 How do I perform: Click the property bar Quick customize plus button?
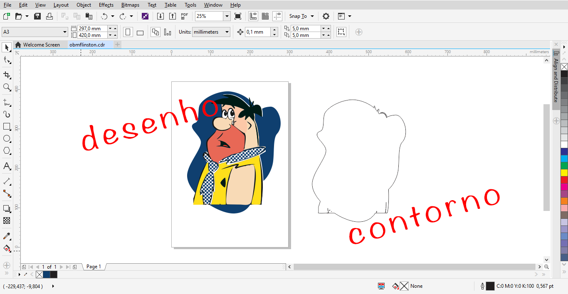click(359, 32)
